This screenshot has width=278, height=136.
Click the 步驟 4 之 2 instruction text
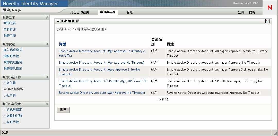click(82, 29)
